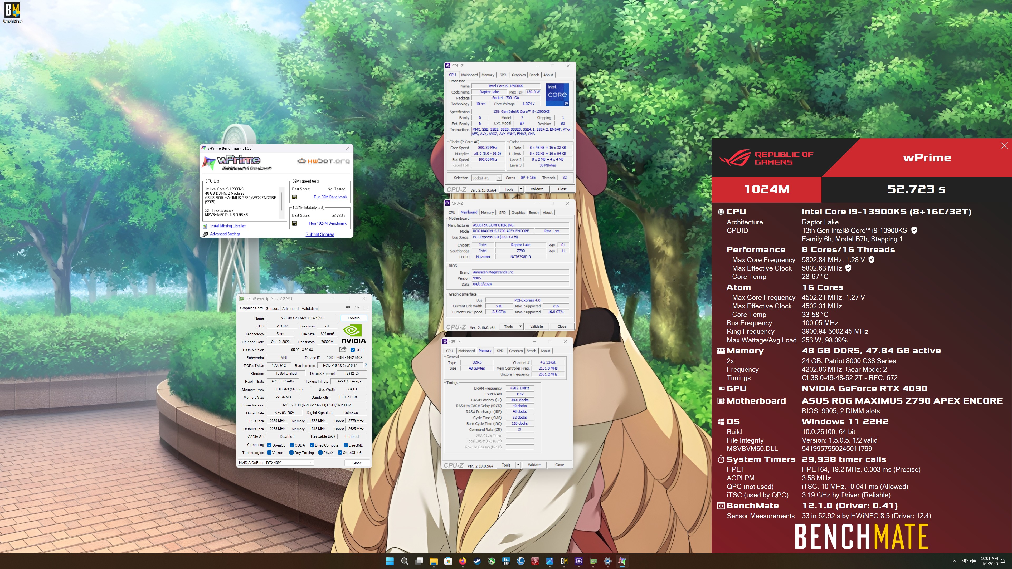This screenshot has width=1012, height=569.
Task: Launch Microsoft Store from the taskbar
Action: (x=448, y=561)
